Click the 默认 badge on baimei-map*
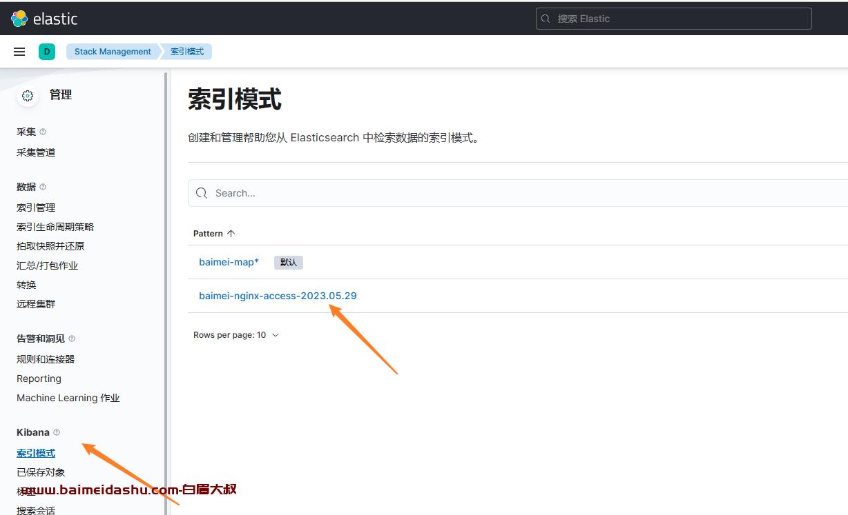848x515 pixels. click(289, 263)
